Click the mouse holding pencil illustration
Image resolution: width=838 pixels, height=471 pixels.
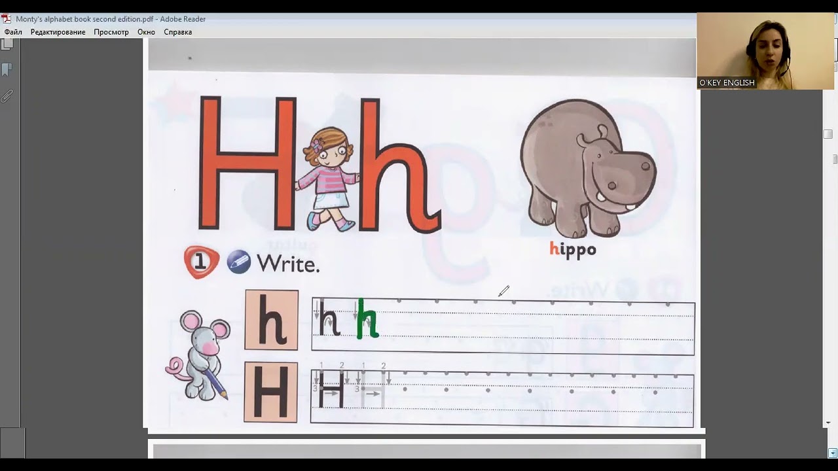(x=198, y=355)
